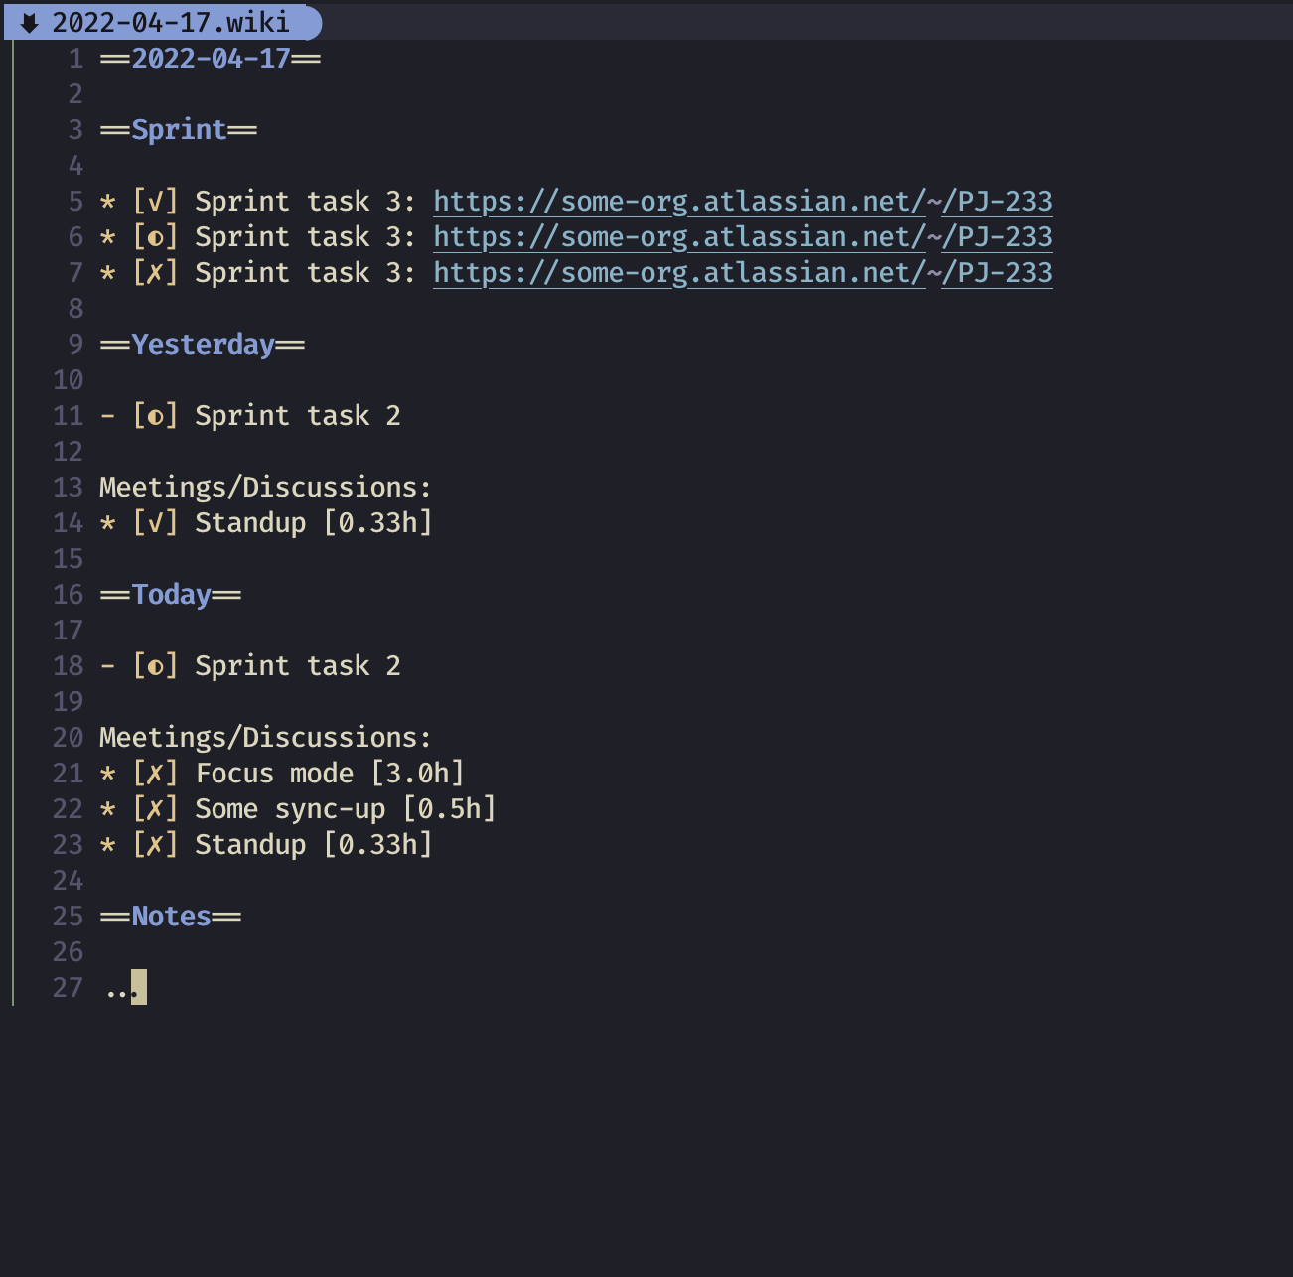Image resolution: width=1293 pixels, height=1277 pixels.
Task: Click the download arrow icon on the file tab
Action: [32, 20]
